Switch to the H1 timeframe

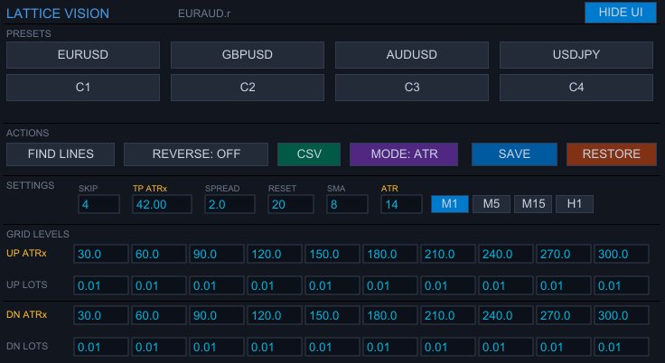tap(575, 204)
